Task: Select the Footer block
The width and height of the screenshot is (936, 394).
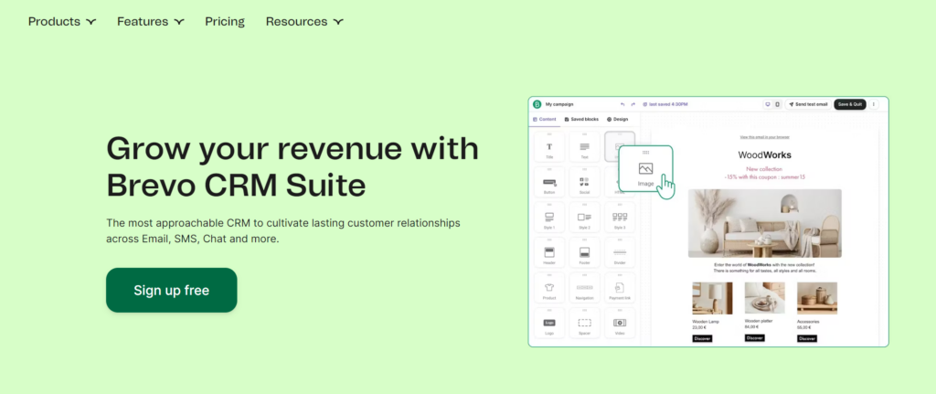Action: pos(584,254)
